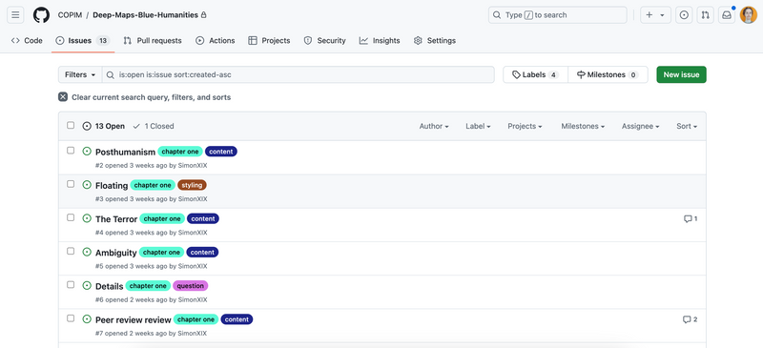Expand the Milestones filter dropdown
The height and width of the screenshot is (348, 763).
583,126
